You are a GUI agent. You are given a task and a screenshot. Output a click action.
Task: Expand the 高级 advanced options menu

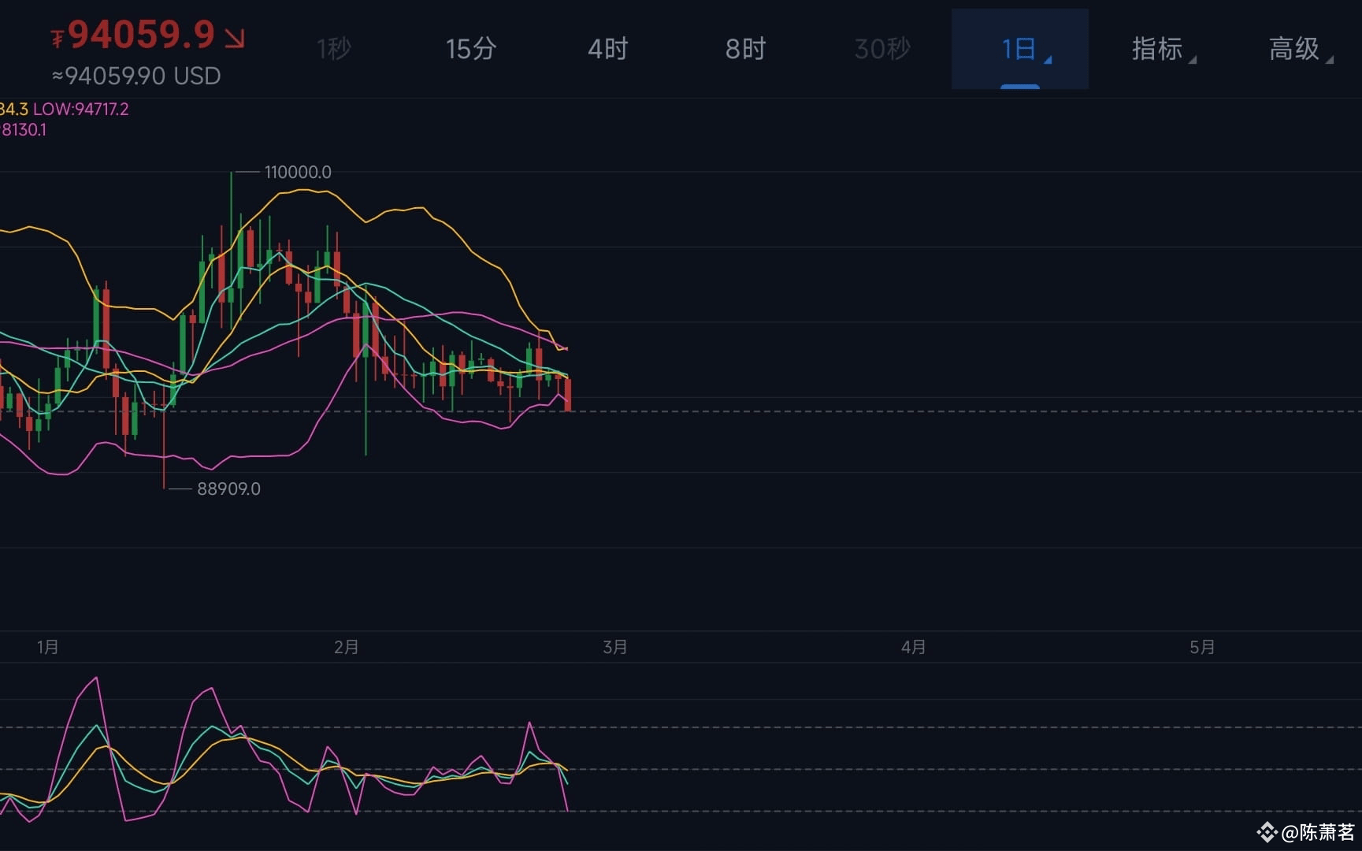pyautogui.click(x=1296, y=49)
